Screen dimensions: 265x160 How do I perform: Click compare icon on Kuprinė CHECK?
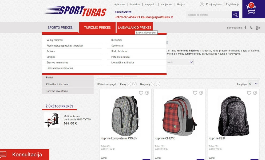[201, 93]
